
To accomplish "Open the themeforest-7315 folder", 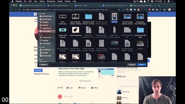I will (88, 19).
